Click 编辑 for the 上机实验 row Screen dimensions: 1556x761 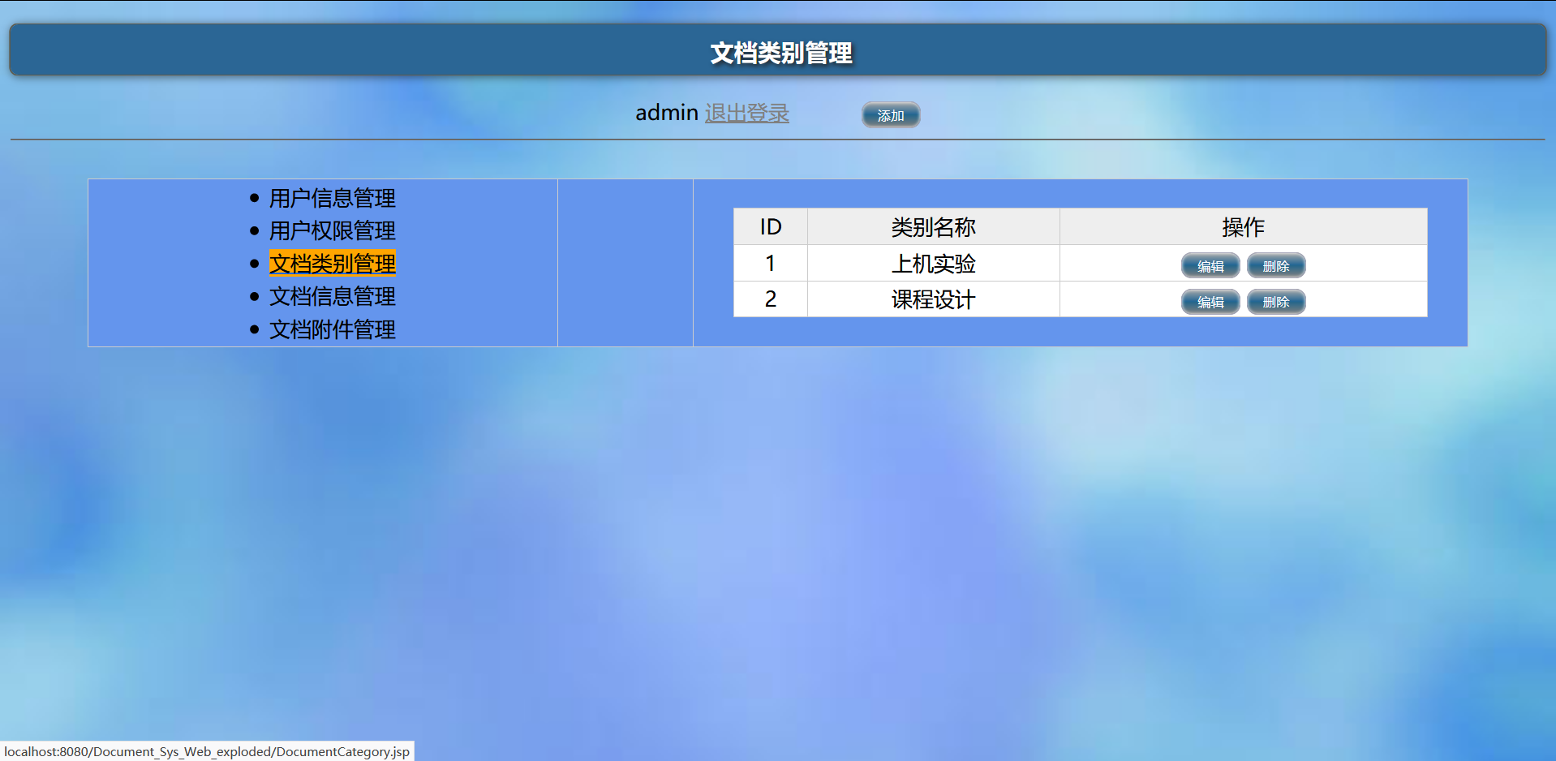pos(1210,266)
